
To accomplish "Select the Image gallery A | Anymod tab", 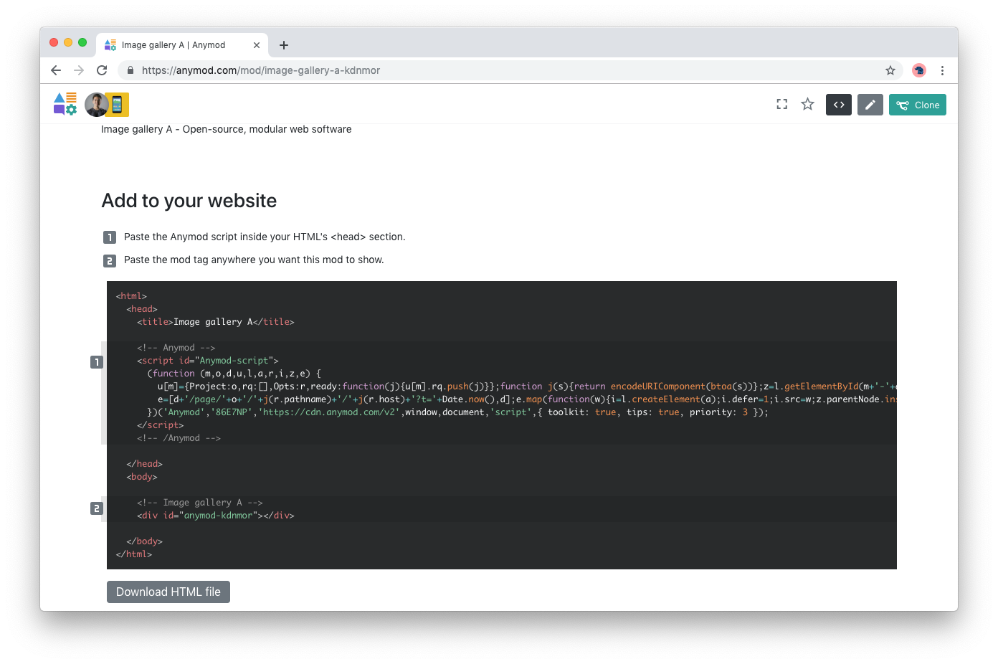I will click(182, 45).
